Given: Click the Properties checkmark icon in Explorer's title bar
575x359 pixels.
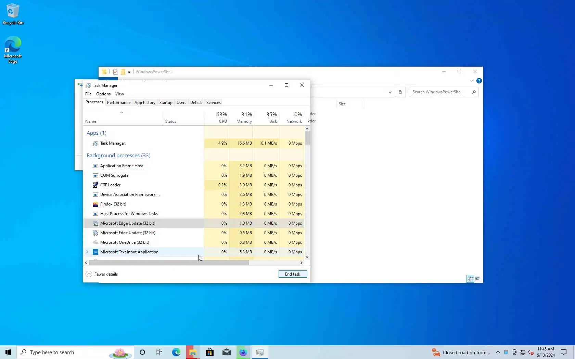Looking at the screenshot, I should 115,72.
